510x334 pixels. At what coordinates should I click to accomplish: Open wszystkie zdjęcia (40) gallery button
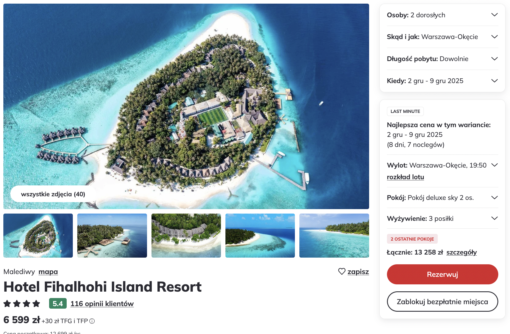(x=53, y=194)
